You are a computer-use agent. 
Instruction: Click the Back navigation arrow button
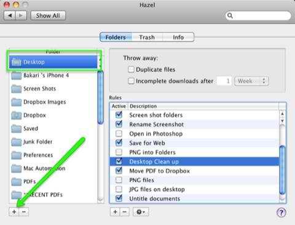tap(10, 15)
